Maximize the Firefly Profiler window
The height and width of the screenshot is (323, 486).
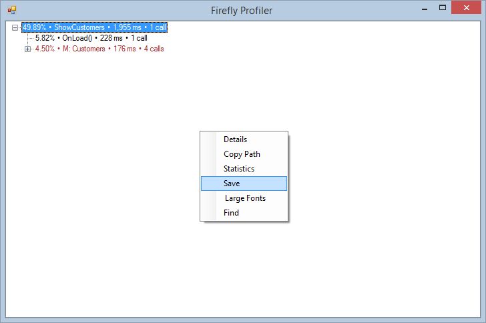(x=443, y=8)
